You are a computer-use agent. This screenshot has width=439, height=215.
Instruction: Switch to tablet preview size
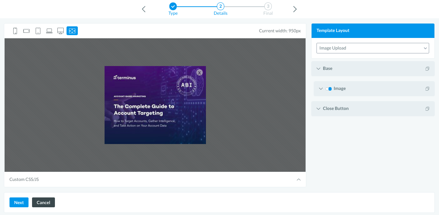(38, 31)
